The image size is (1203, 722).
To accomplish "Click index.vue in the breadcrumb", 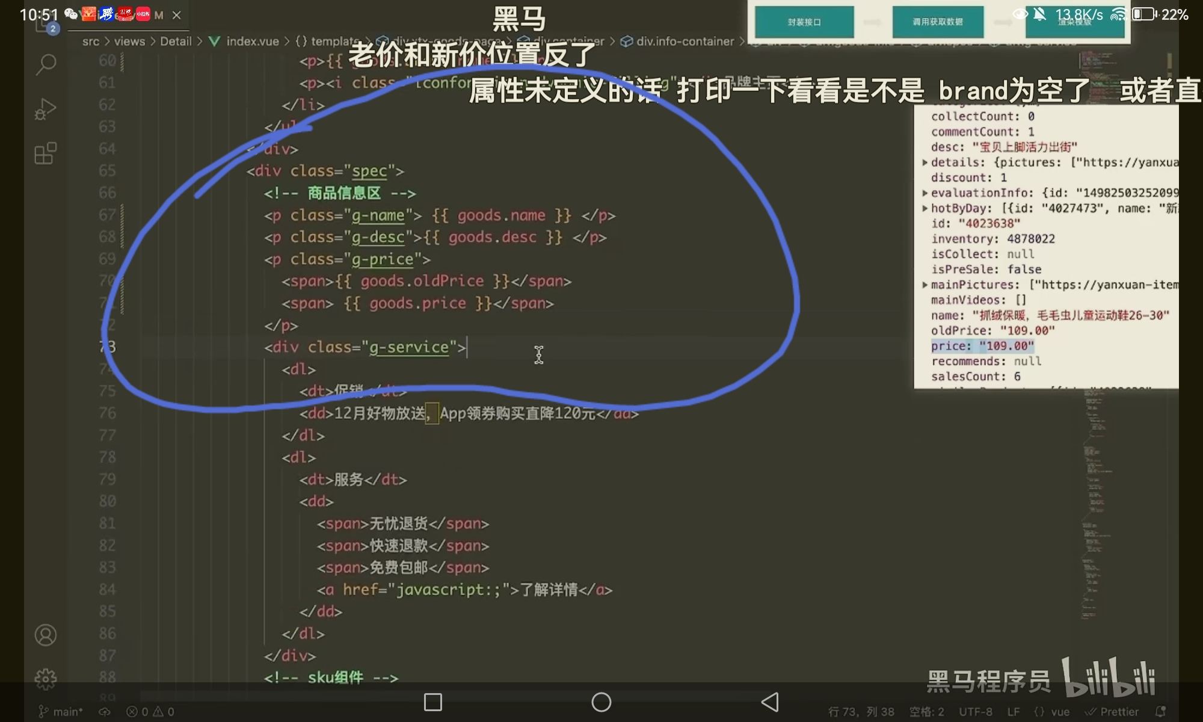I will coord(252,42).
